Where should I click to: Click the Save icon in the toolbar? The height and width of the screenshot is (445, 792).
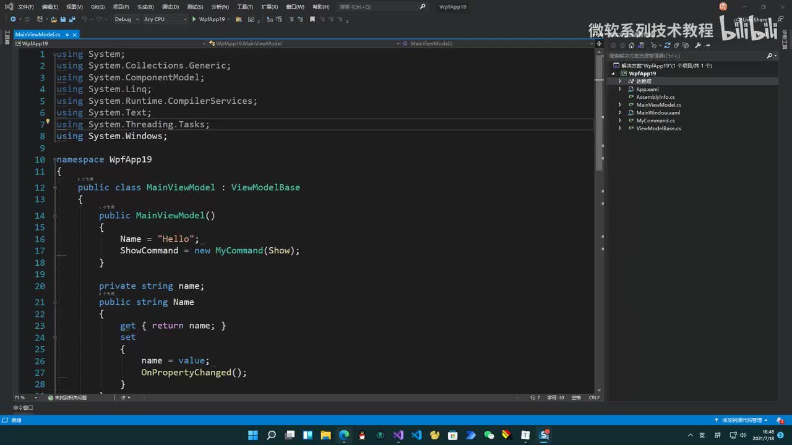point(63,19)
